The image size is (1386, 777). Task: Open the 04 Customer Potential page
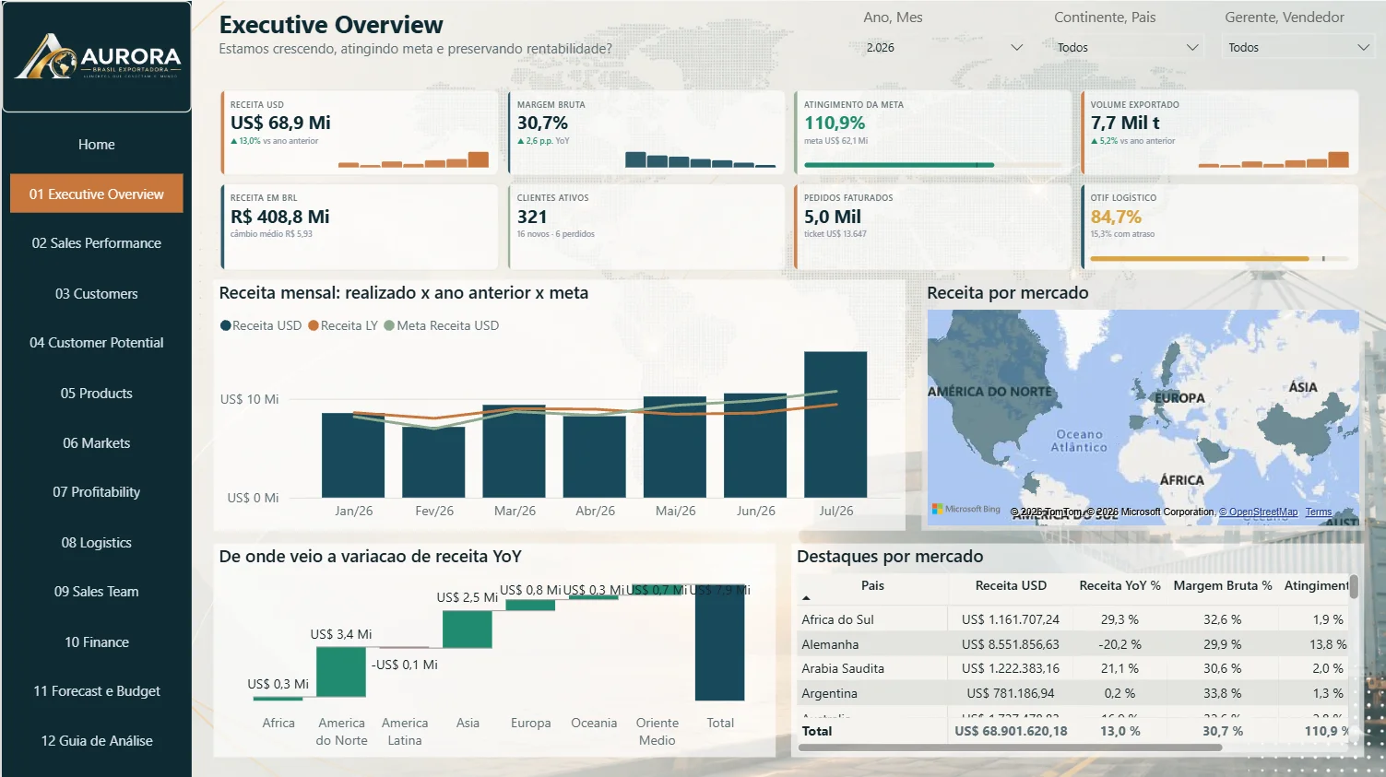(x=97, y=343)
